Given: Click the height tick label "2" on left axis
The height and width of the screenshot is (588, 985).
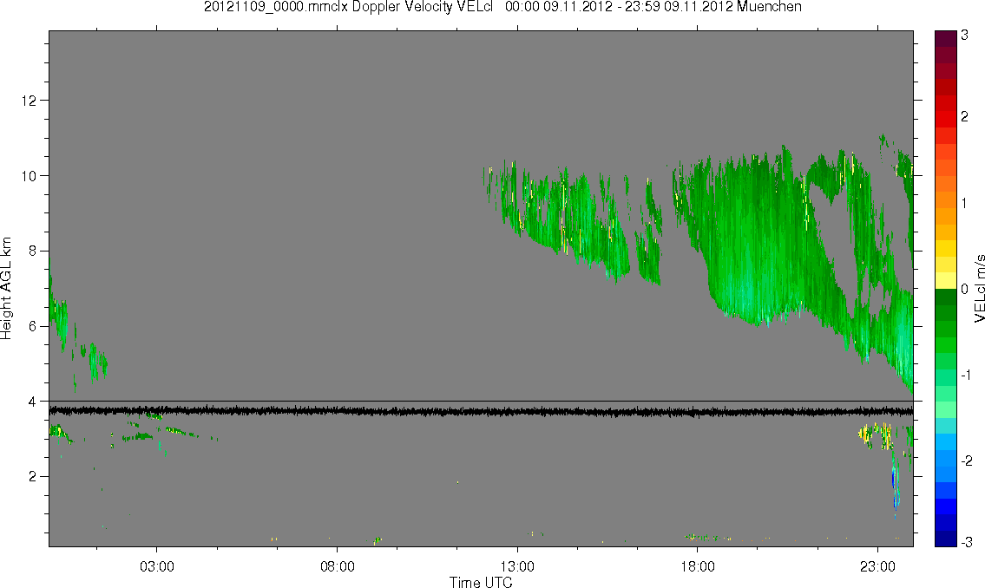Looking at the screenshot, I should (x=33, y=477).
